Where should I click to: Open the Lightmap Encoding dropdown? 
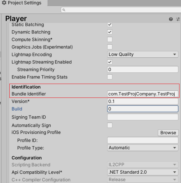coord(143,54)
